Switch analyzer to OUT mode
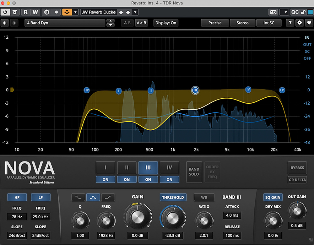Screen dimensions: 314x245 point(307,45)
